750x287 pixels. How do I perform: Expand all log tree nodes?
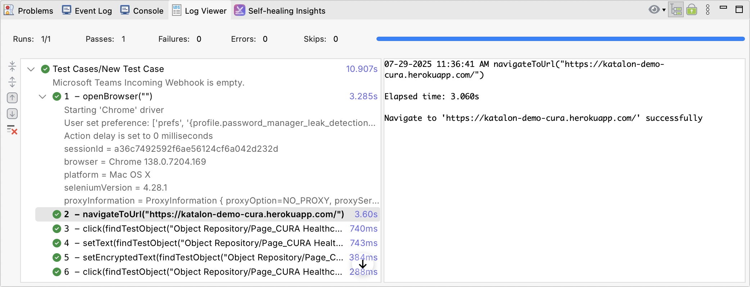12,82
